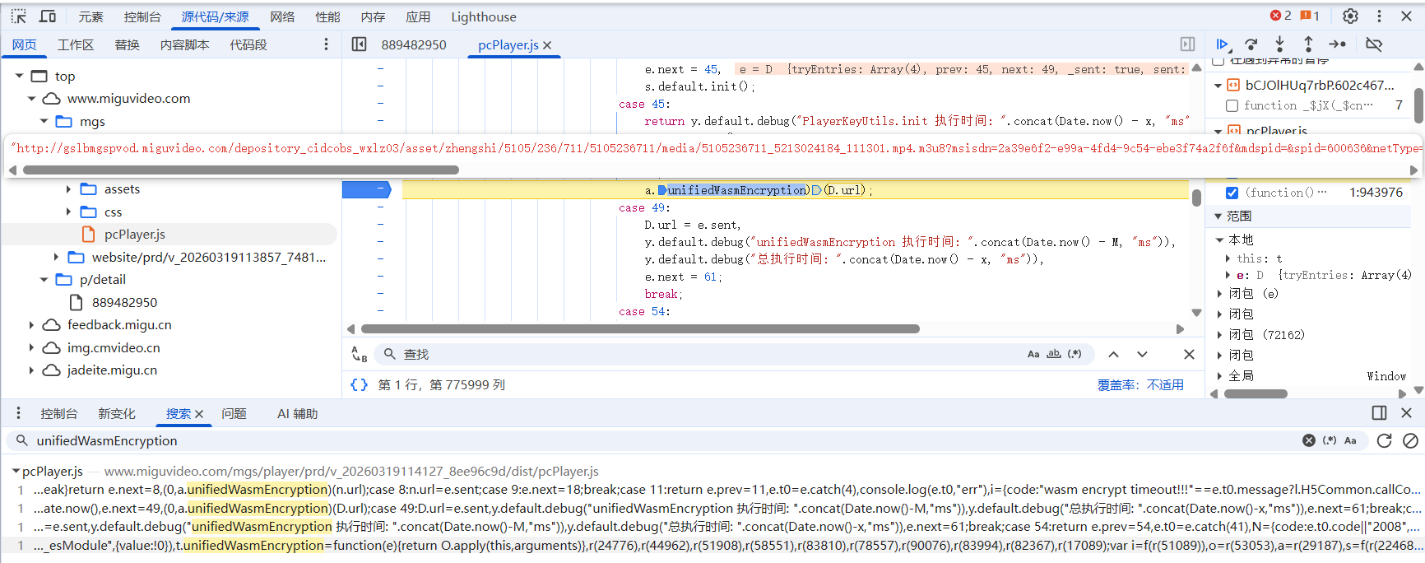Hide the debugger sidebar panel
The height and width of the screenshot is (563, 1425).
(1187, 44)
